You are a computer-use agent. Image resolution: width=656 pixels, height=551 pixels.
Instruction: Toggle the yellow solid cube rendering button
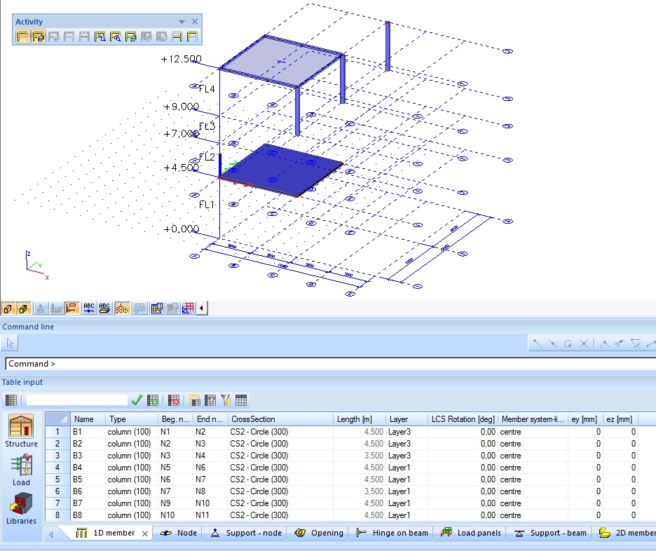[x=24, y=308]
